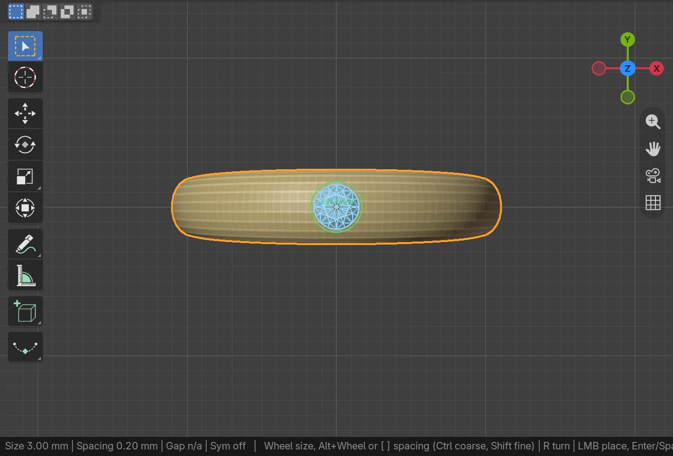
Task: Set selection mode to invert
Action: coord(67,12)
